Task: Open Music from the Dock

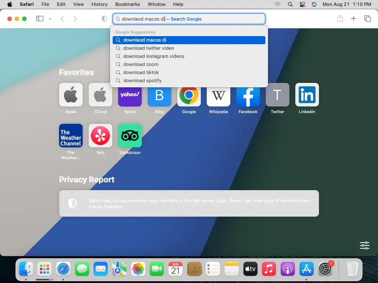Action: tap(269, 269)
